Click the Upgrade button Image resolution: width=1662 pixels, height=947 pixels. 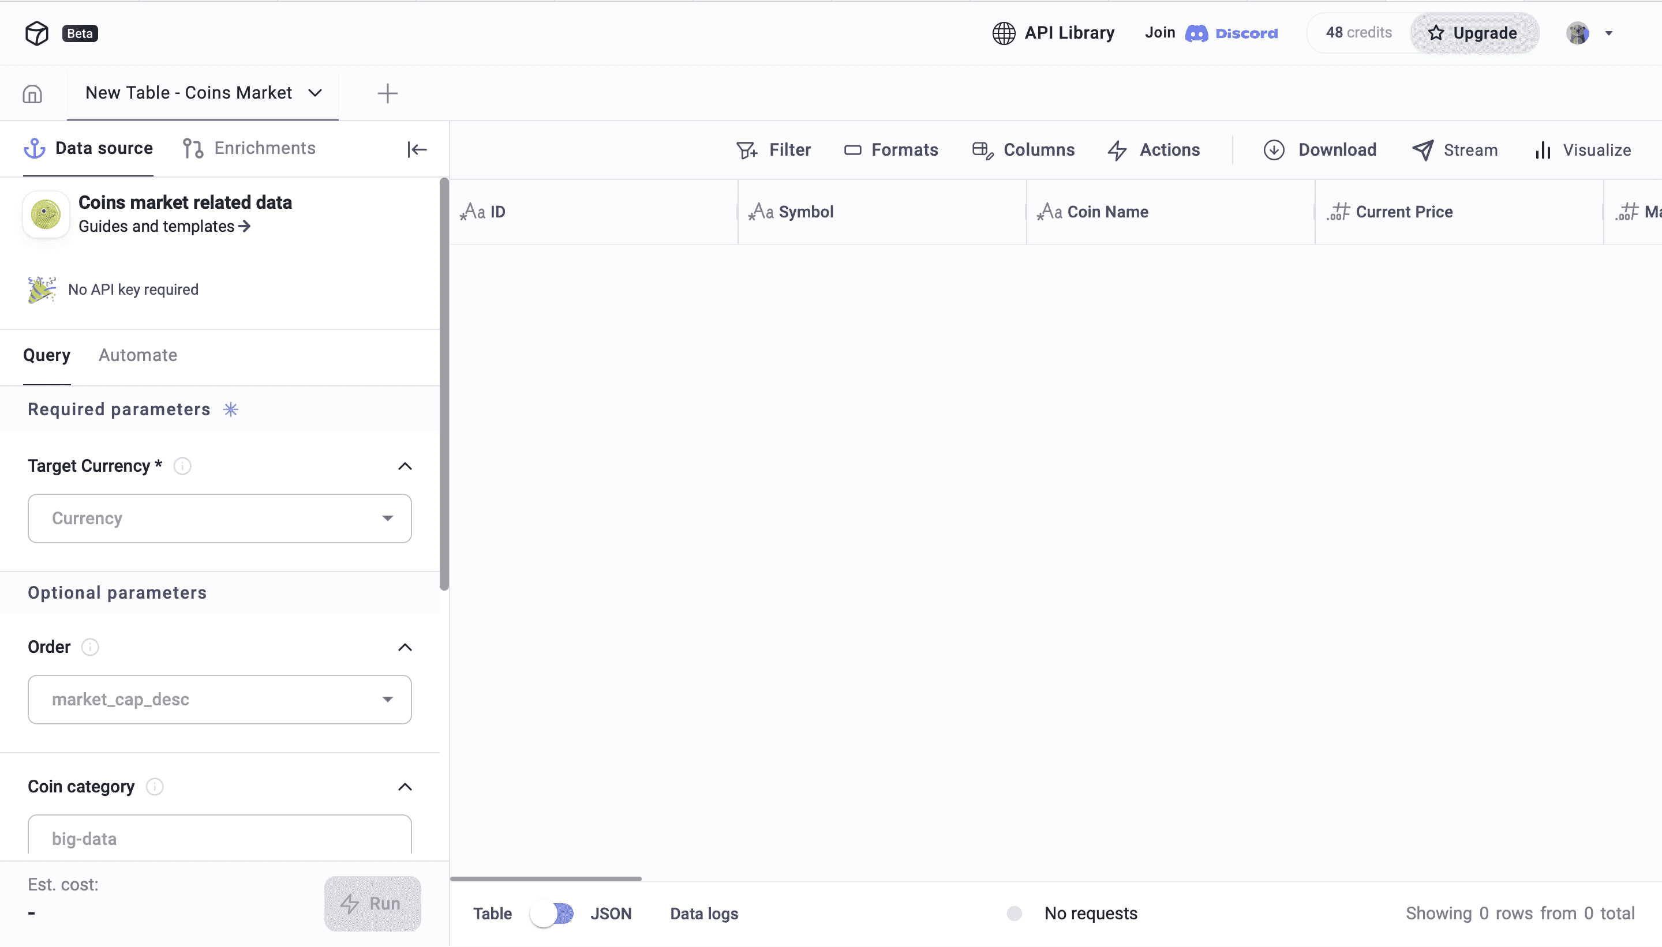1473,33
